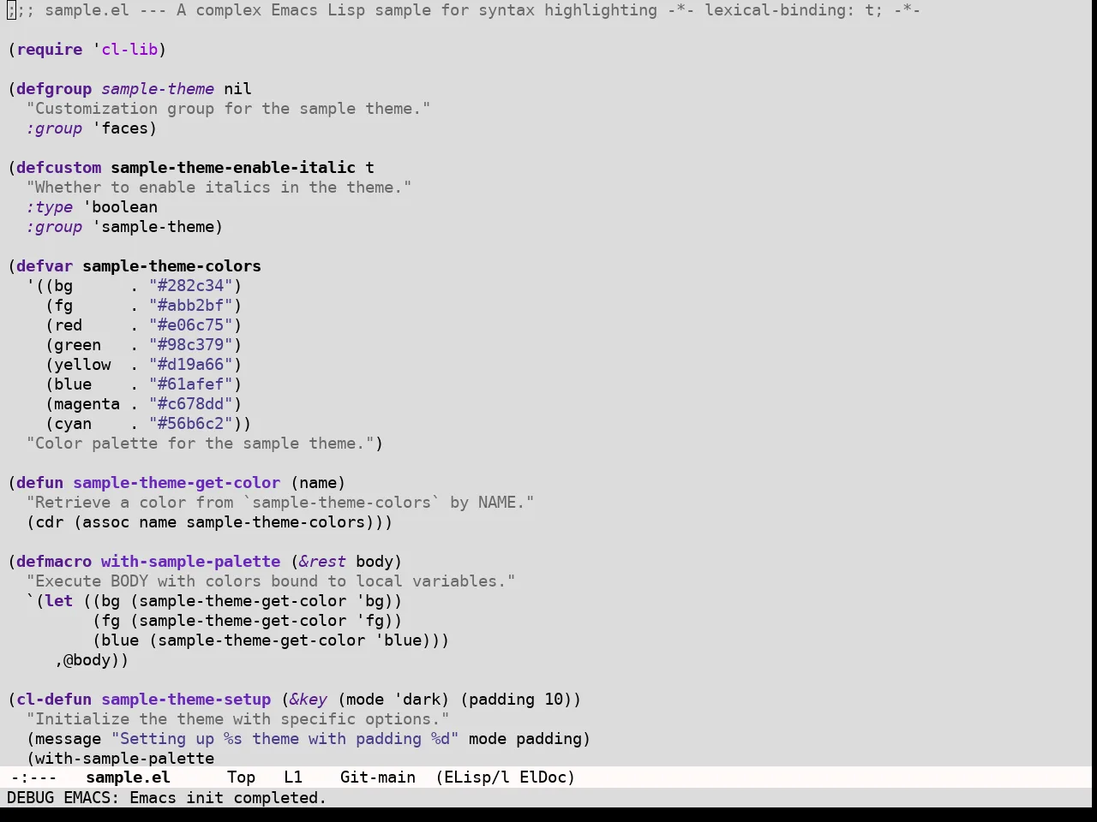Click the docstring "Color palette for the sample theme."
Screen dimensions: 1097x822
click(x=201, y=444)
